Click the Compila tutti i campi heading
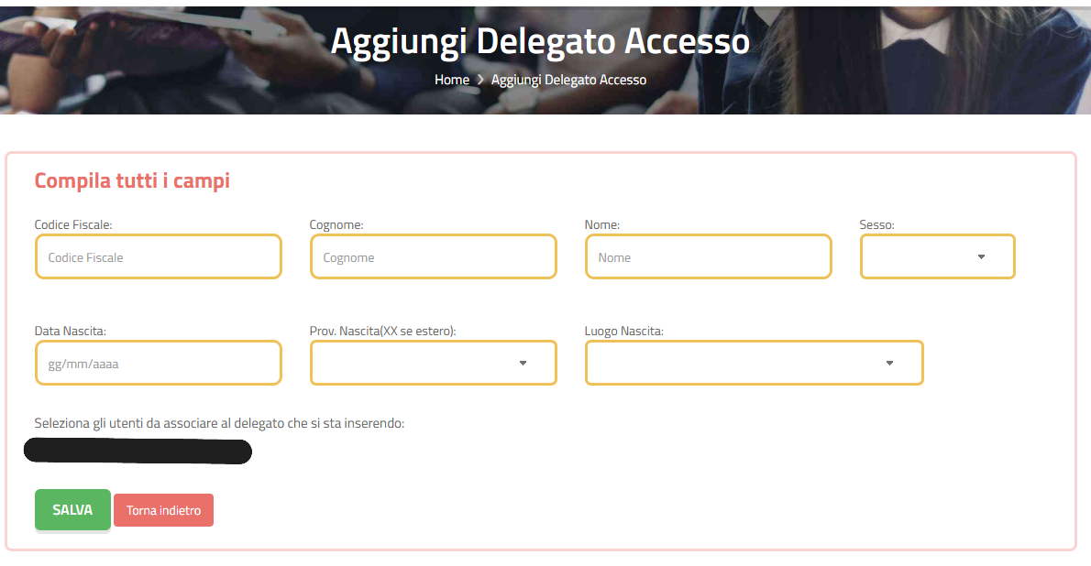The image size is (1091, 566). (x=132, y=180)
